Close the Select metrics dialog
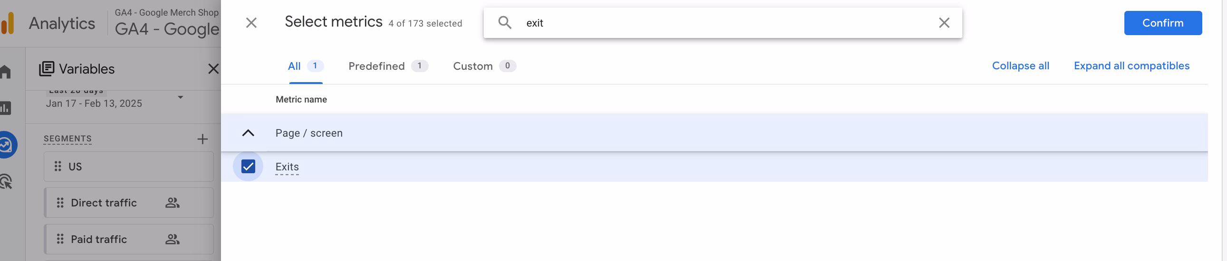The height and width of the screenshot is (261, 1227). 251,23
